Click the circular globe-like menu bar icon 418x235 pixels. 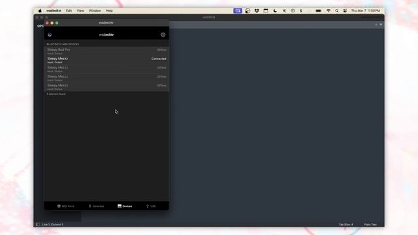click(248, 10)
